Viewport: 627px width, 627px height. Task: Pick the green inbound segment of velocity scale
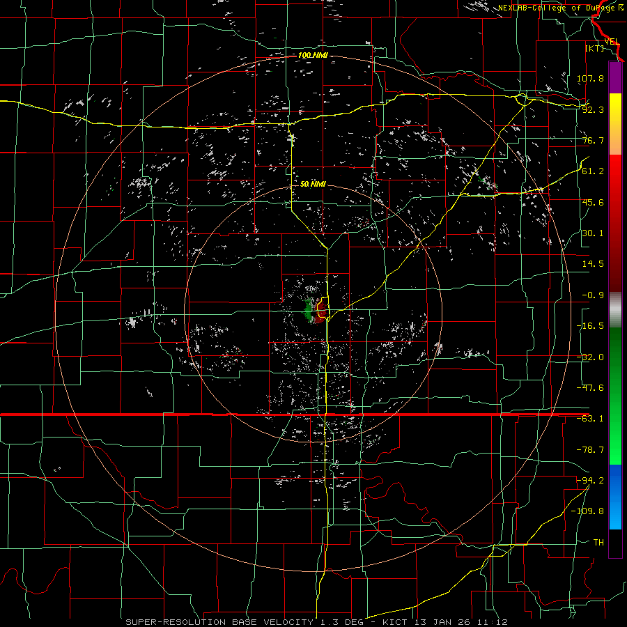(615, 396)
